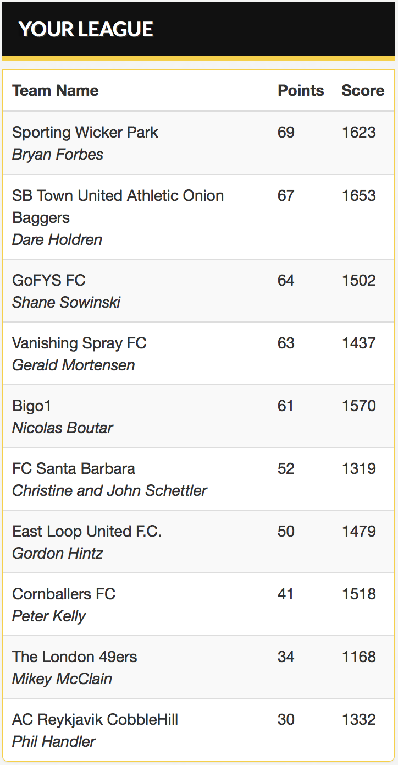Click the Team Name column header
398x765 pixels.
(56, 91)
